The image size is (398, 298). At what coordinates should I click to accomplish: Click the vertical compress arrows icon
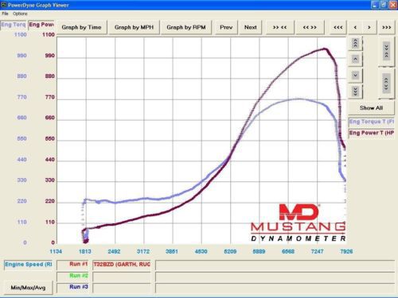click(386, 51)
